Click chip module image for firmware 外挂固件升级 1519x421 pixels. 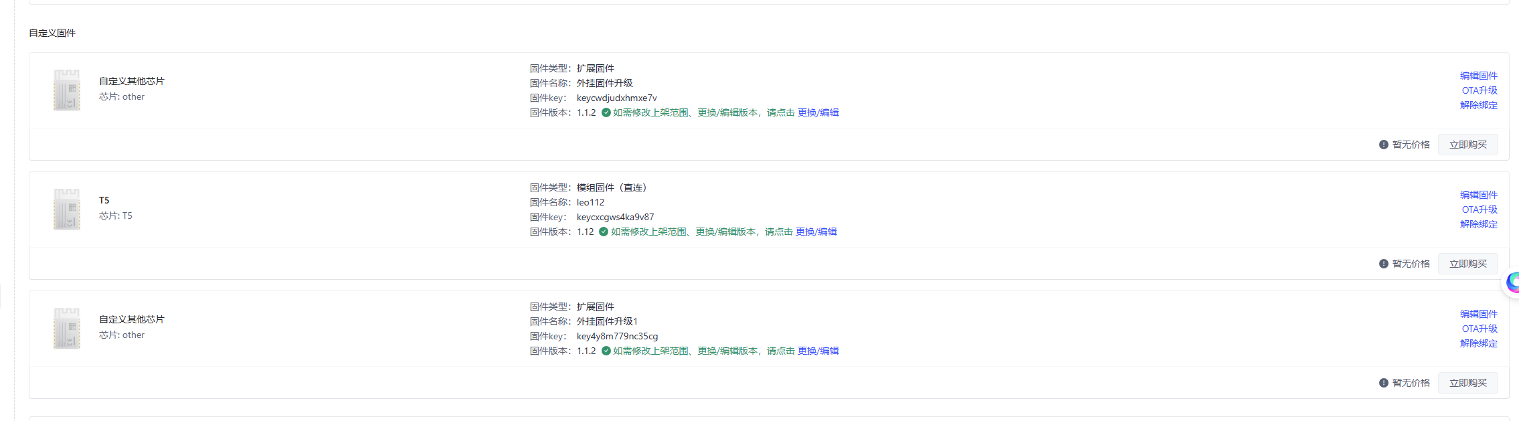tap(67, 90)
